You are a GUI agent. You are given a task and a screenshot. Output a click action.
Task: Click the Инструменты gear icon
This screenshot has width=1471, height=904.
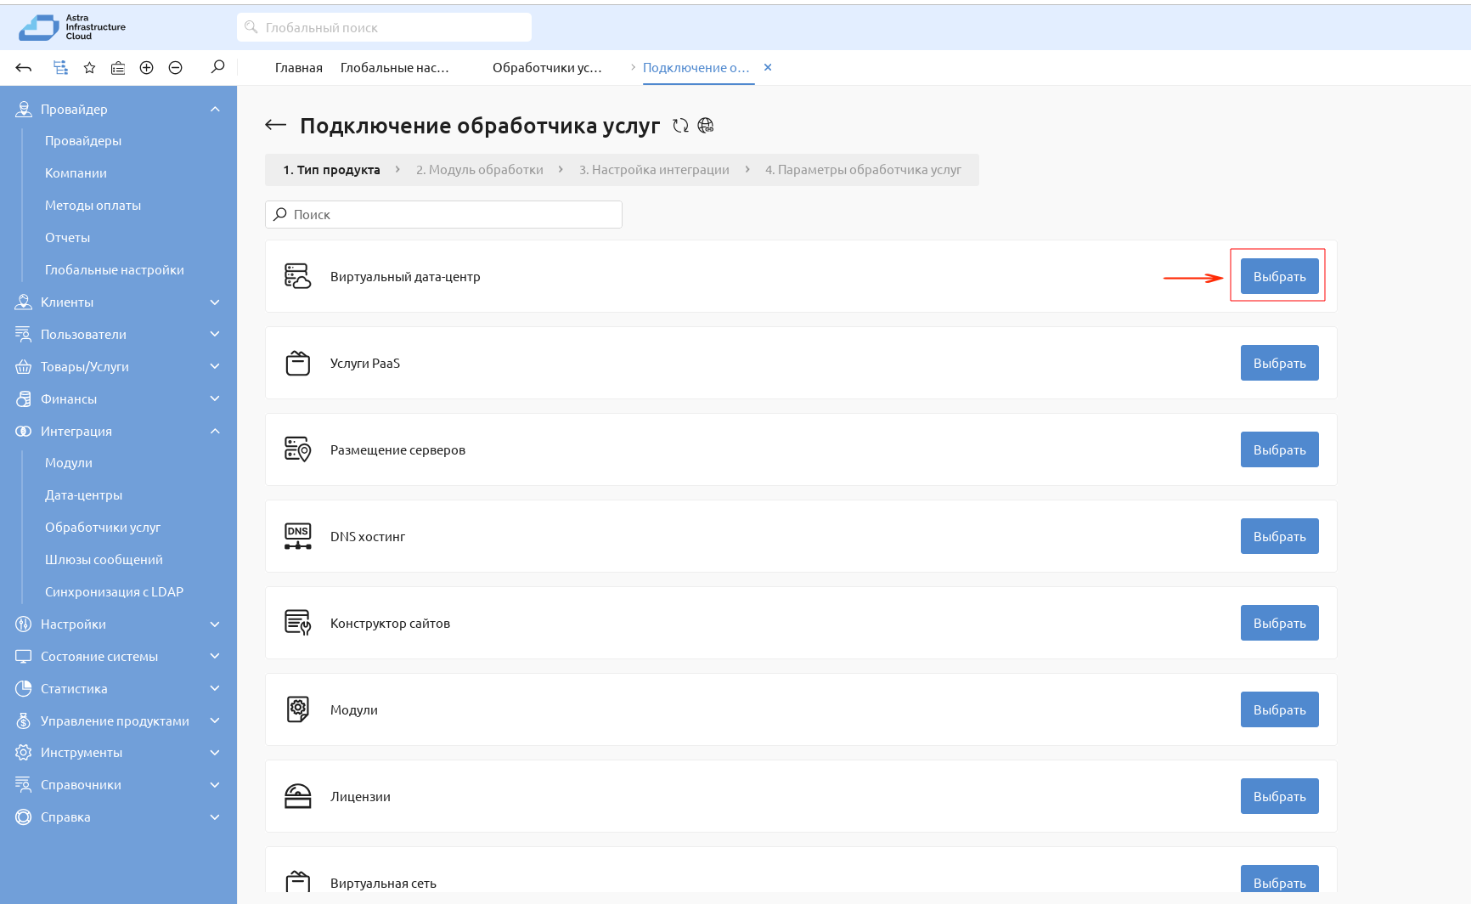[24, 753]
